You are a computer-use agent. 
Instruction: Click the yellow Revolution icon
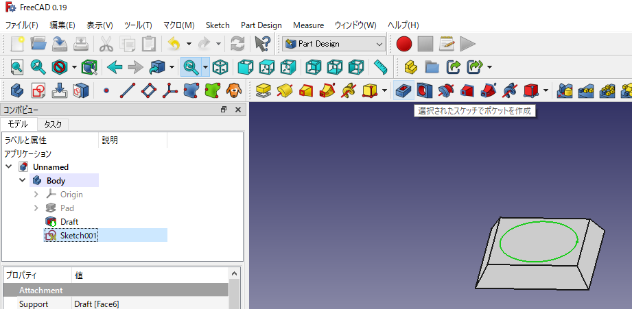click(x=285, y=90)
